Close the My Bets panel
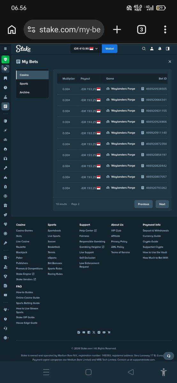Screen dimensions: 177x383 170,62
